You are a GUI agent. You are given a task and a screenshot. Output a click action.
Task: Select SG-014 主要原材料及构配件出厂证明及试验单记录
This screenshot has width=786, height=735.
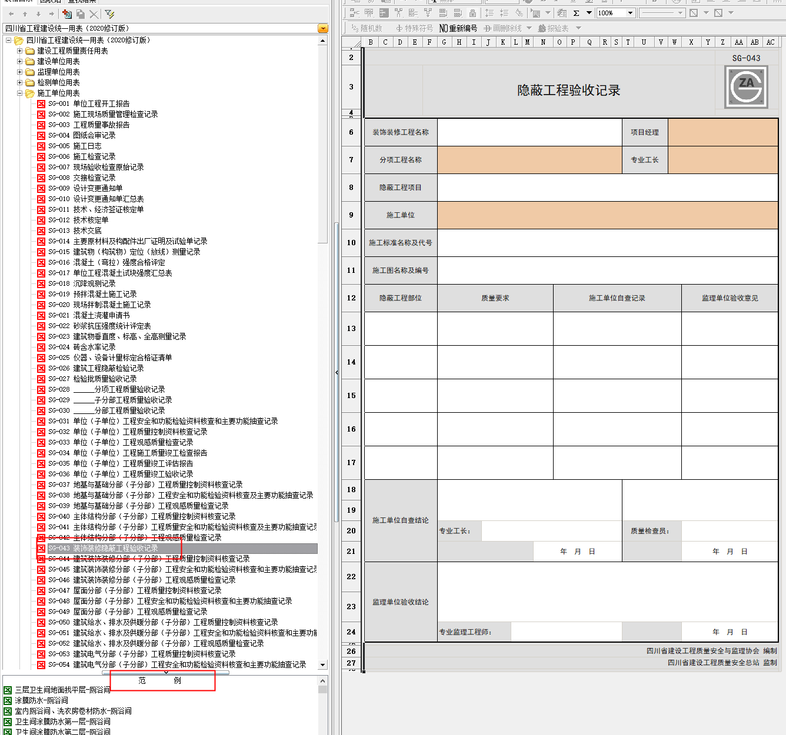[128, 241]
